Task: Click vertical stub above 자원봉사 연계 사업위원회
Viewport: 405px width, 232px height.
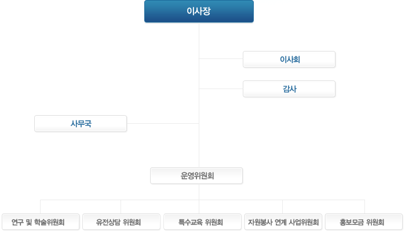Action: click(282, 207)
